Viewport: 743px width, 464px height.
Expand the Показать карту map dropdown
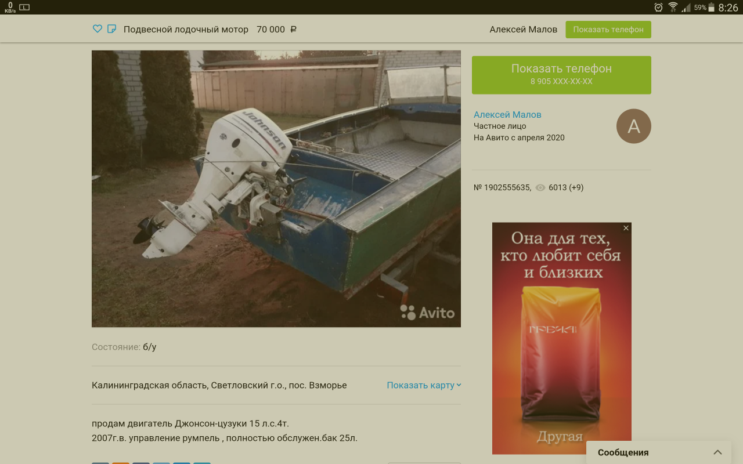pyautogui.click(x=424, y=385)
